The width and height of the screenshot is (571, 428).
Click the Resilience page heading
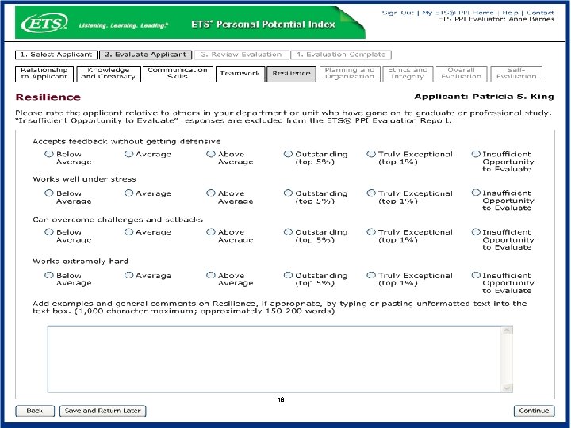(48, 97)
